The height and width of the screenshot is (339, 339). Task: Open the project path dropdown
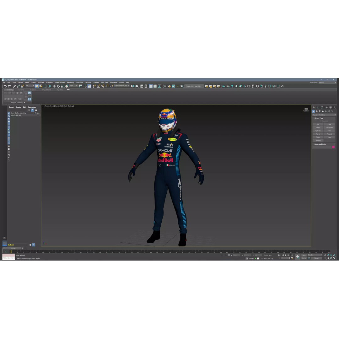coord(195,86)
